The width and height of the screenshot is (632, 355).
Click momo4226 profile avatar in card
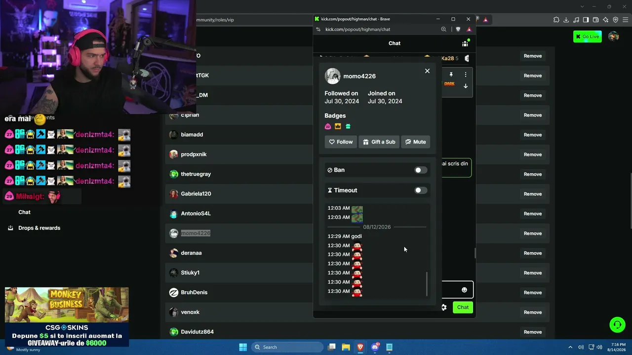coord(333,76)
